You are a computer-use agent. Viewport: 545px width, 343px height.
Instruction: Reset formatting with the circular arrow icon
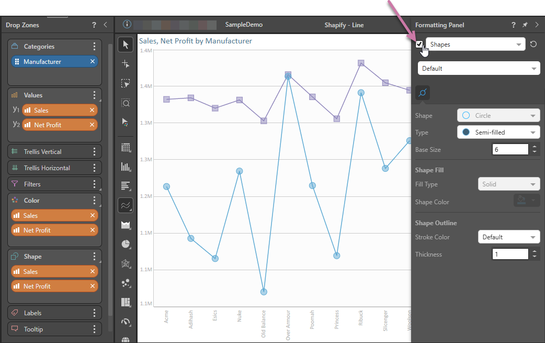(533, 45)
